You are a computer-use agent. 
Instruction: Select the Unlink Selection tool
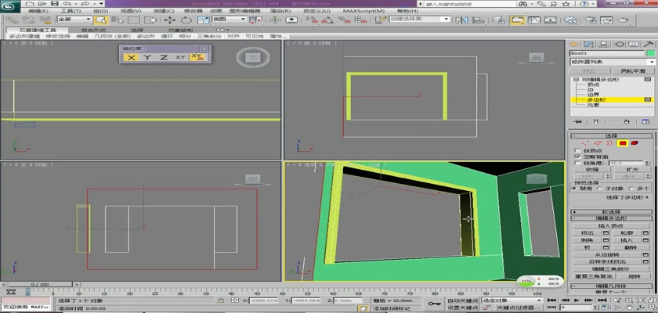28,20
